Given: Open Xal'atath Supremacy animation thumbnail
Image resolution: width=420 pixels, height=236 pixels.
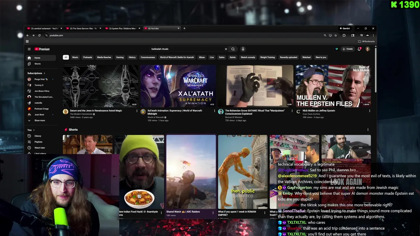Looking at the screenshot, I should (x=178, y=86).
